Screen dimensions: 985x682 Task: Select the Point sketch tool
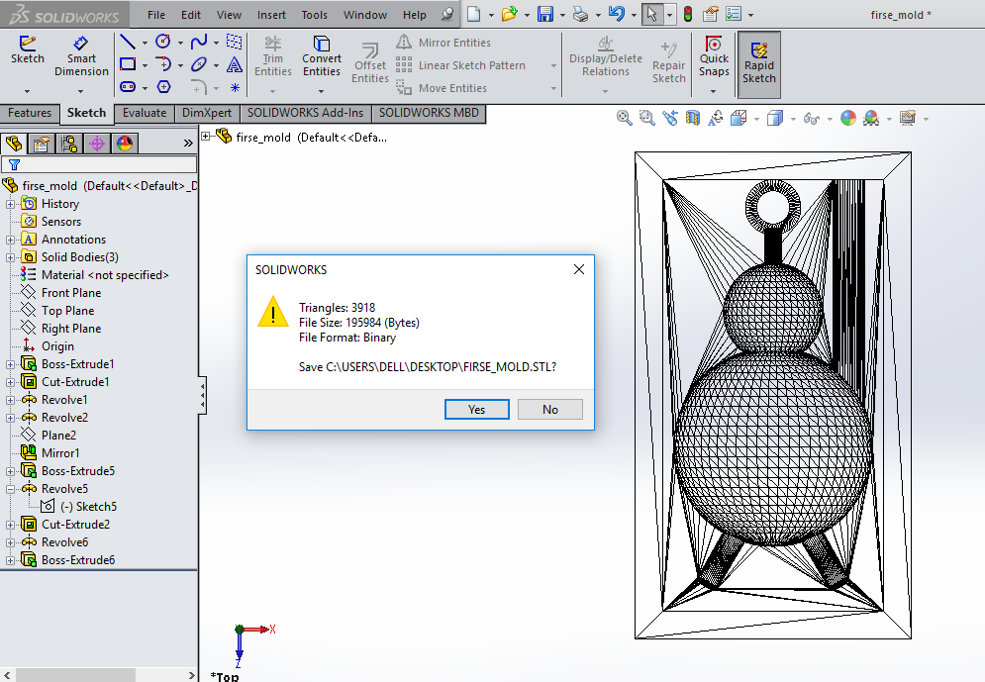tap(235, 87)
